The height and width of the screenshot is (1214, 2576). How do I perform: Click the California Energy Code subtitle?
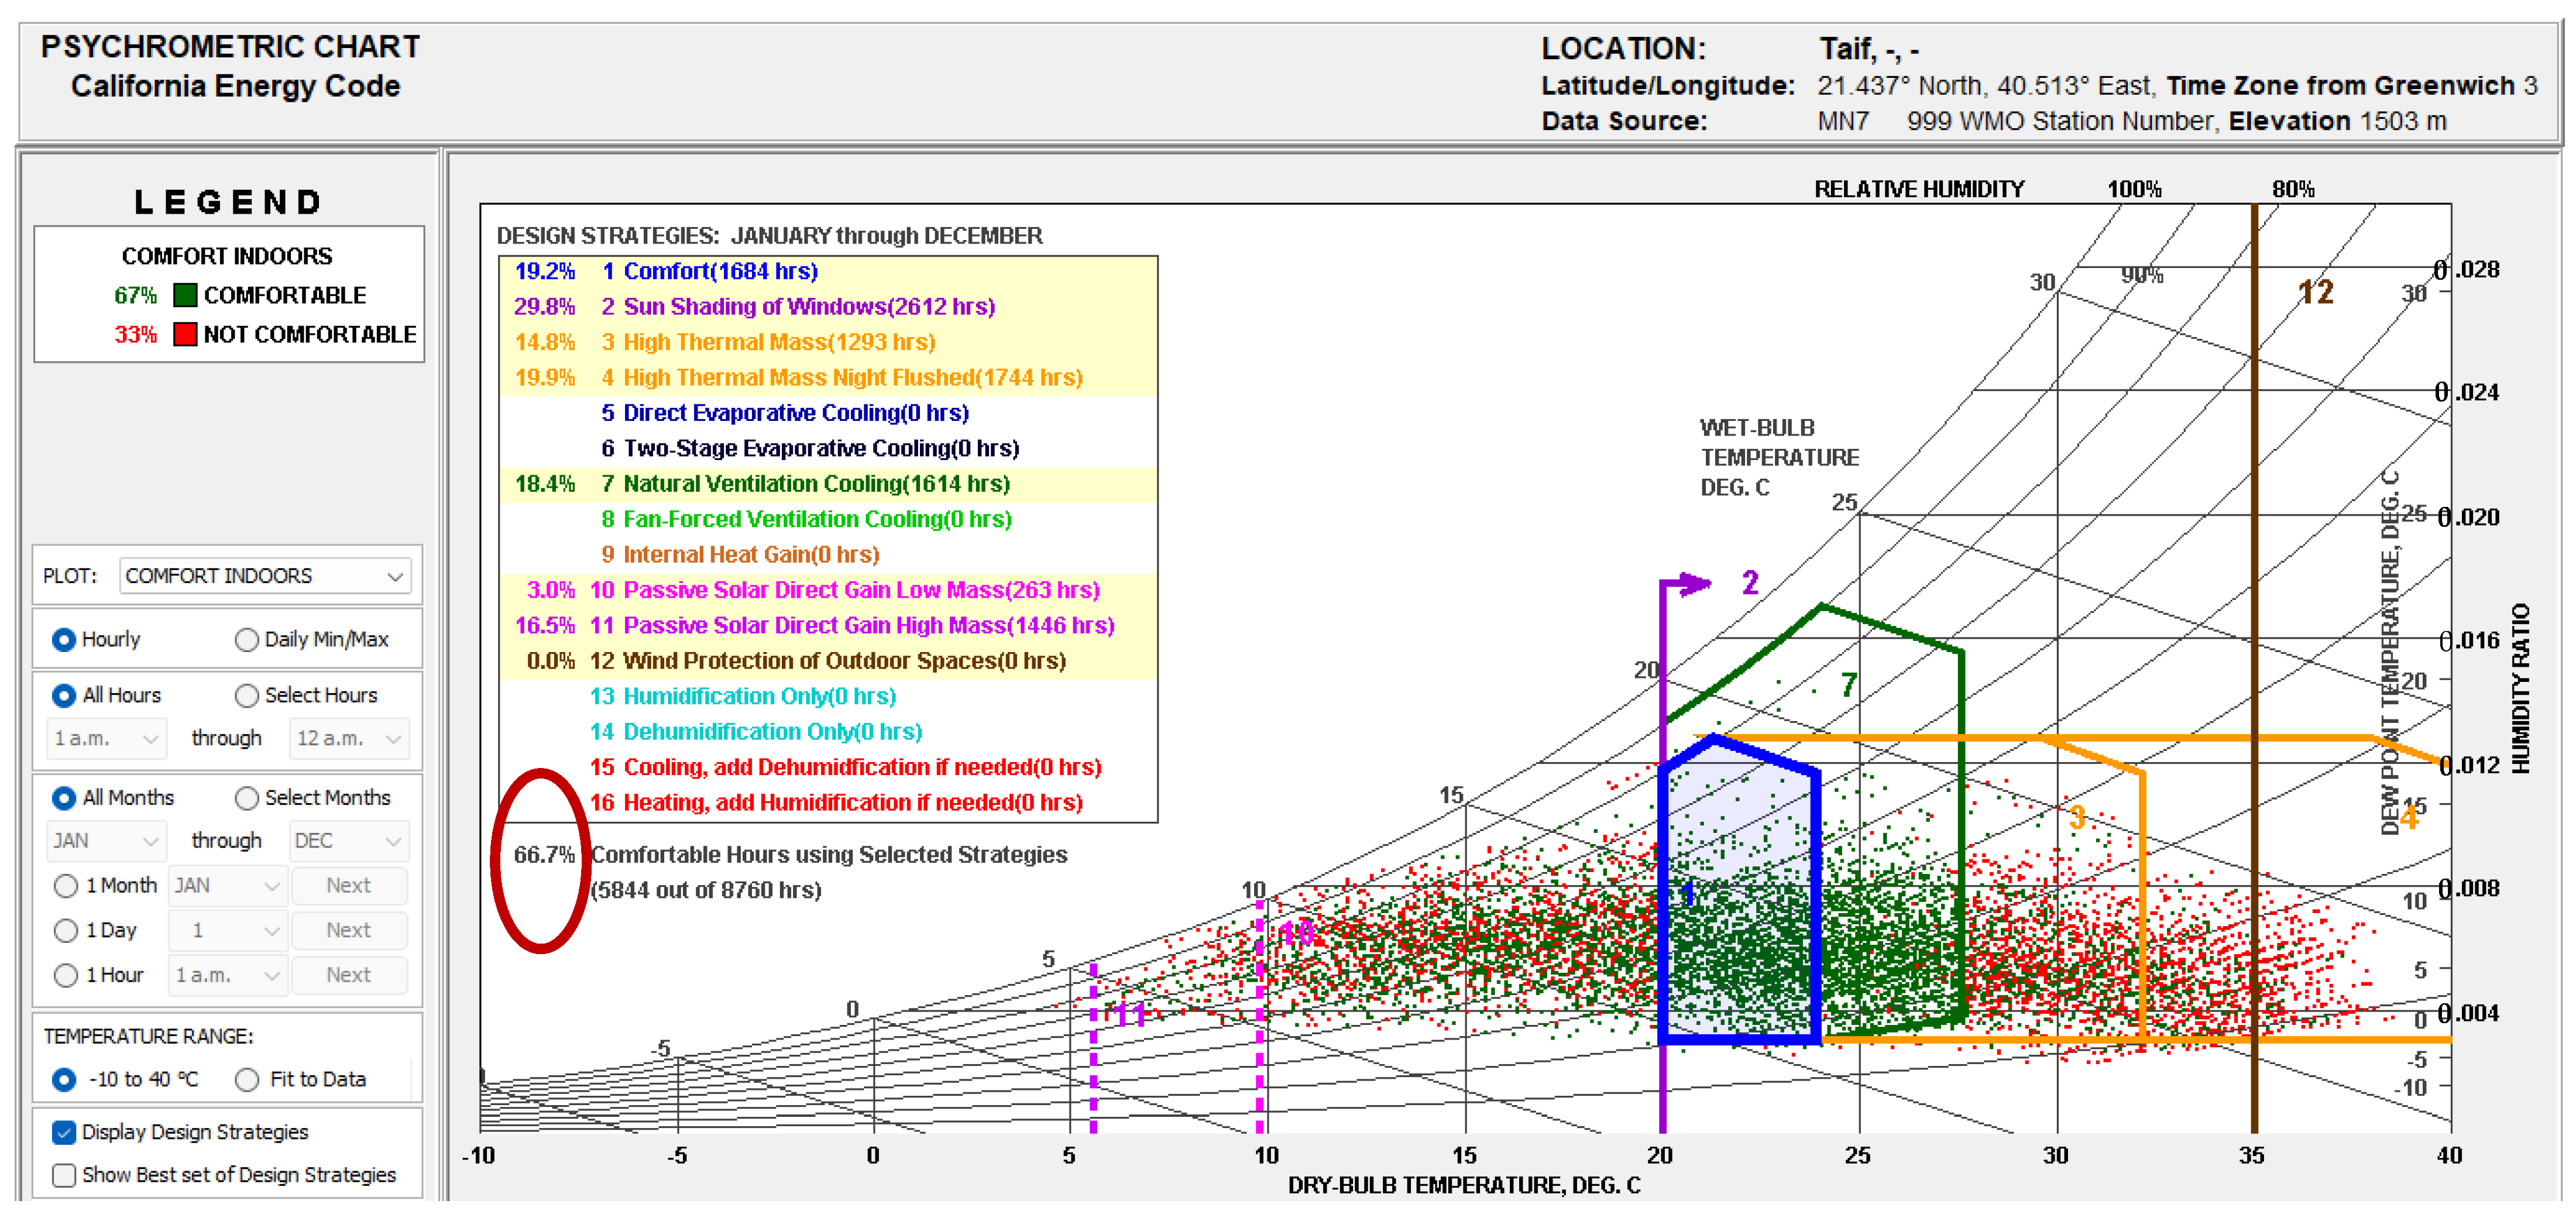(x=236, y=87)
